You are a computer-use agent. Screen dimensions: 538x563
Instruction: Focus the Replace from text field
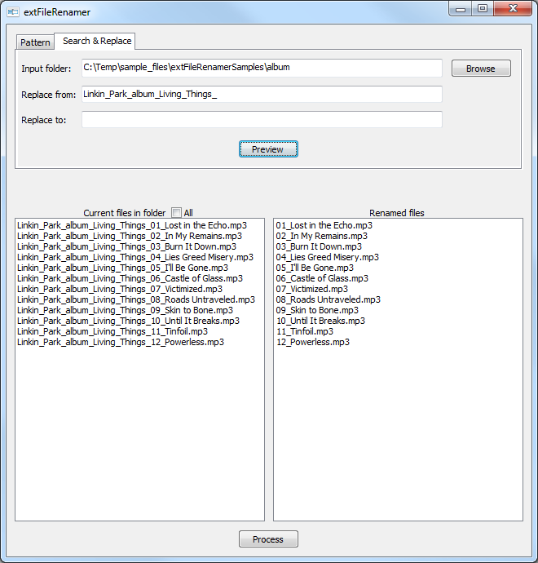(261, 95)
